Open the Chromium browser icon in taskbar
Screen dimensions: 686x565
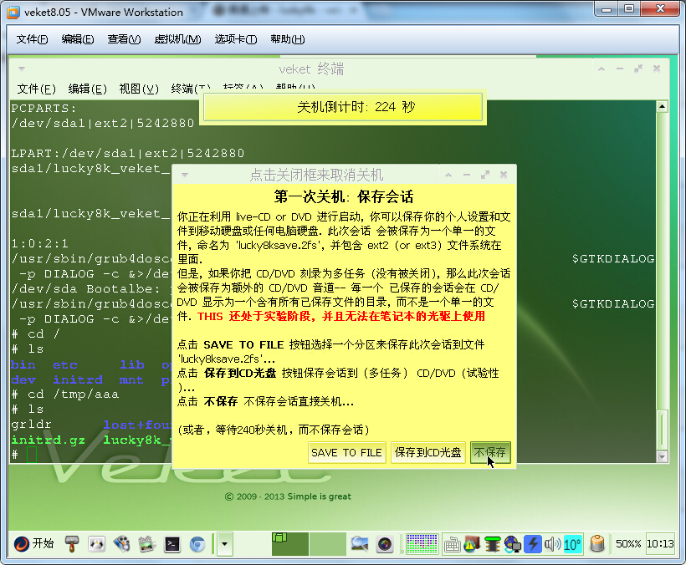click(197, 544)
